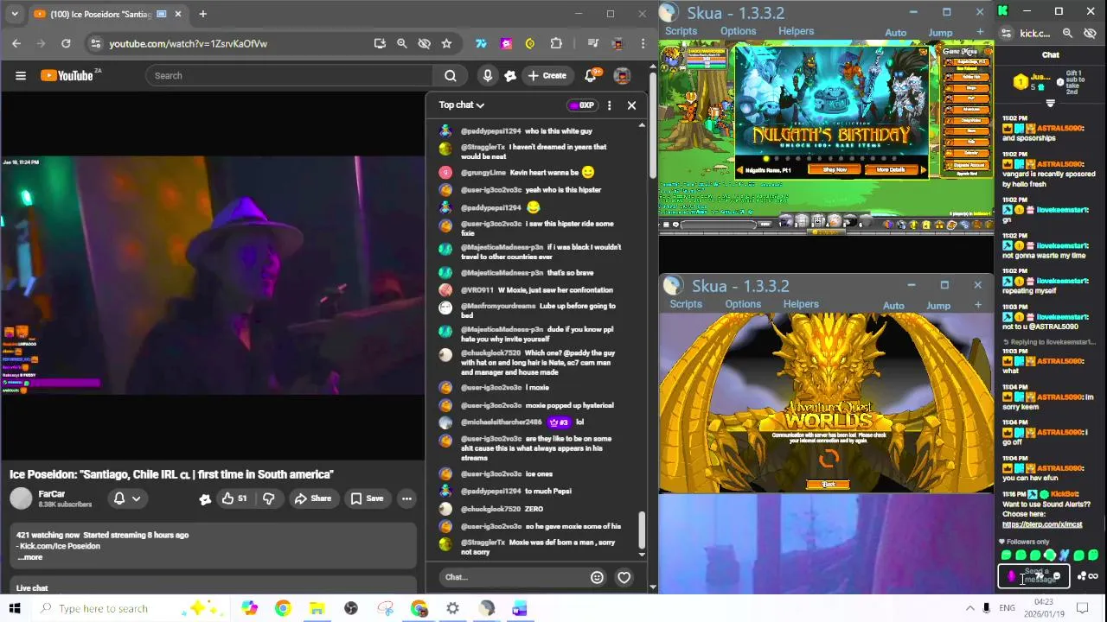1107x622 pixels.
Task: Open the blerp.com Sound Alerts link
Action: click(1042, 524)
